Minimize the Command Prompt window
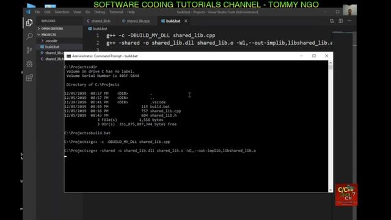This screenshot has height=220, width=391. 301,56
